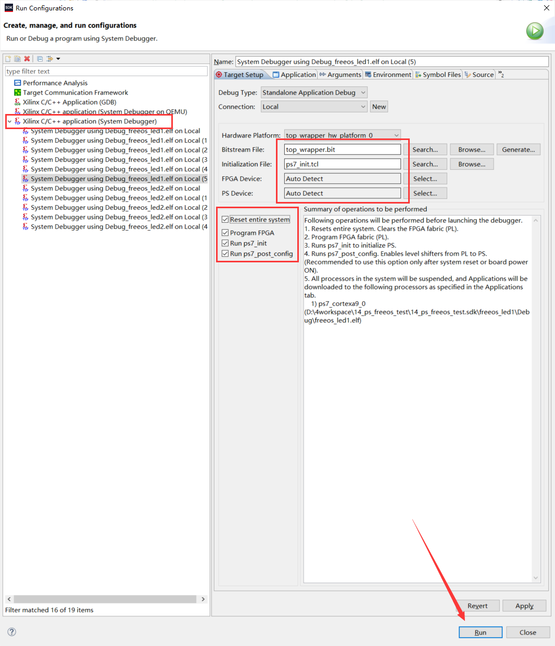Screen dimensions: 555x646
Task: Click the Run button
Action: coord(481,632)
